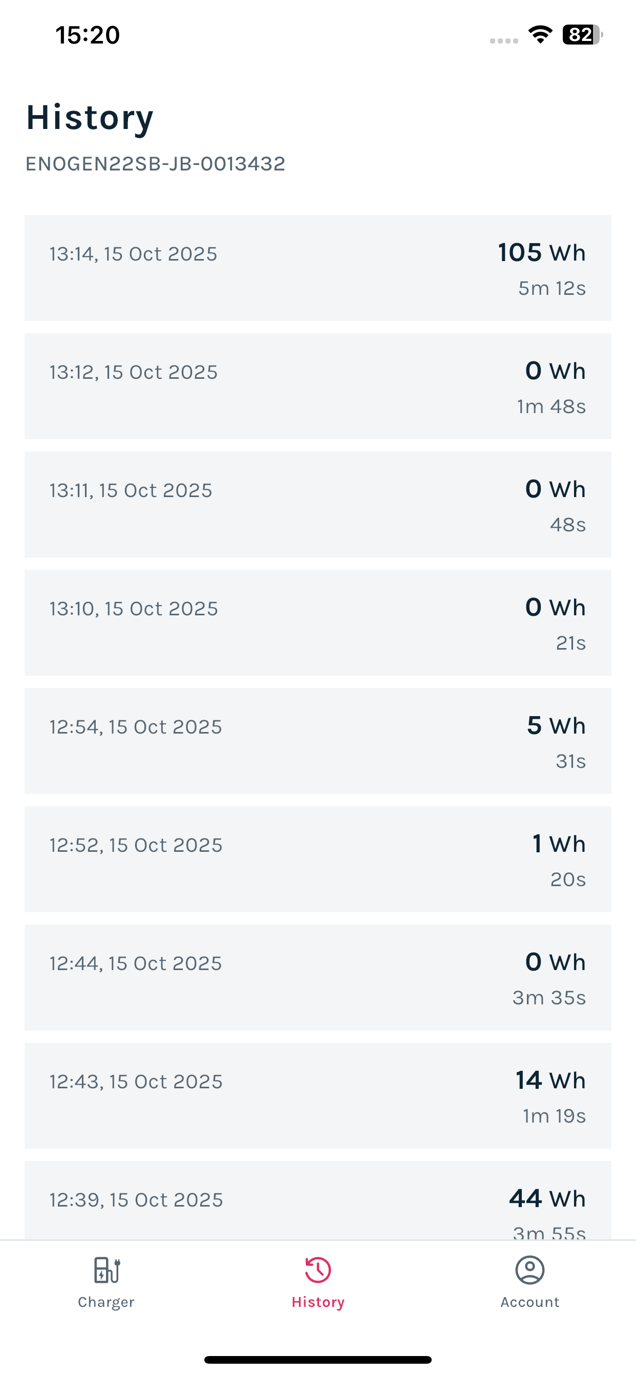Tap the History page heading
The image size is (636, 1376).
pos(90,118)
